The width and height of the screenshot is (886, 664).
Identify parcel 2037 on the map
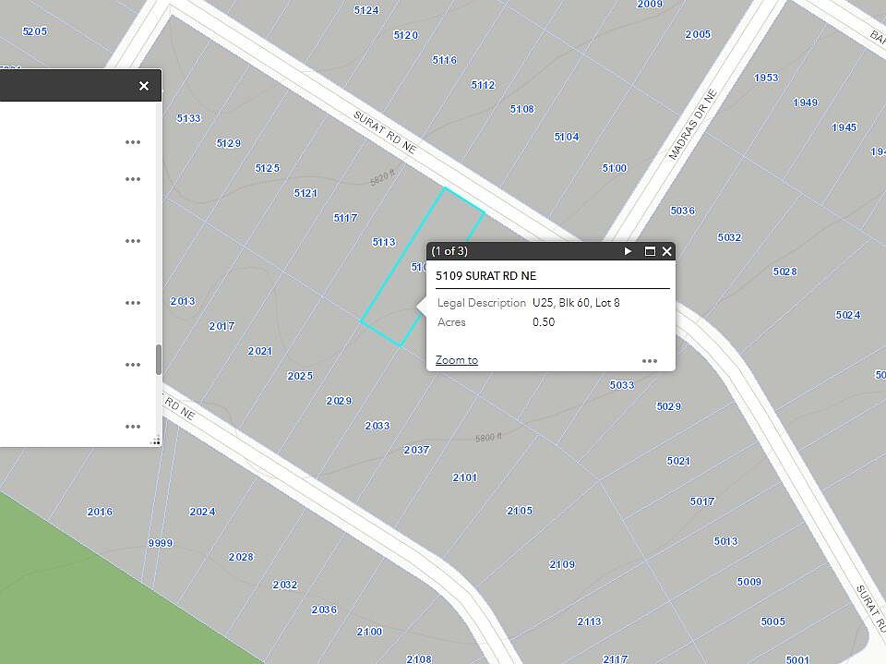pyautogui.click(x=416, y=450)
